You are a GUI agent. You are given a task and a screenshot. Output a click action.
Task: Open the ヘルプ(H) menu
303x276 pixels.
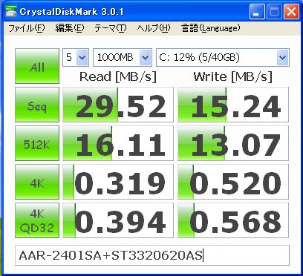pyautogui.click(x=154, y=28)
